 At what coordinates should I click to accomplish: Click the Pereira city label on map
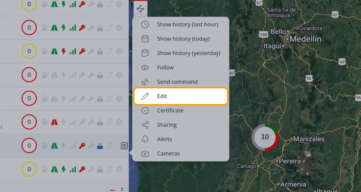tap(290, 161)
